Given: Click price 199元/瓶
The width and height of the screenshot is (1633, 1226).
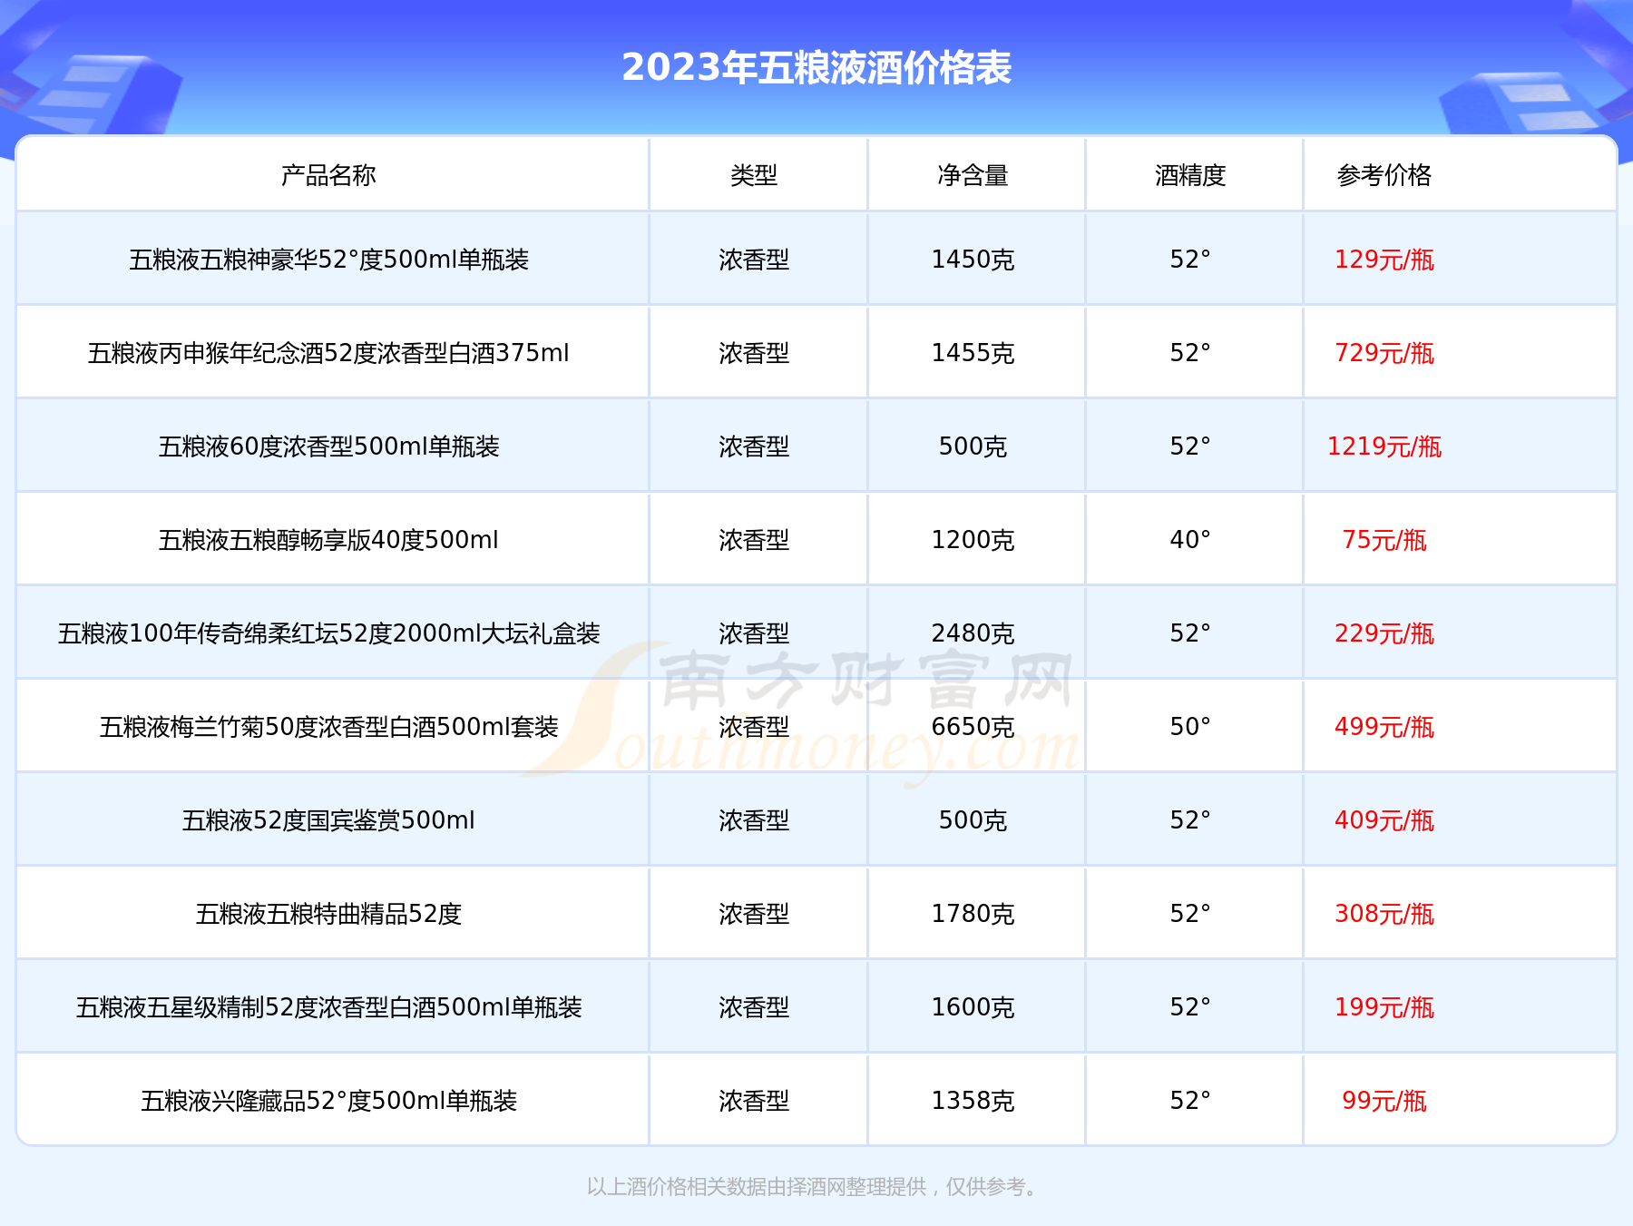Looking at the screenshot, I should [x=1384, y=1007].
